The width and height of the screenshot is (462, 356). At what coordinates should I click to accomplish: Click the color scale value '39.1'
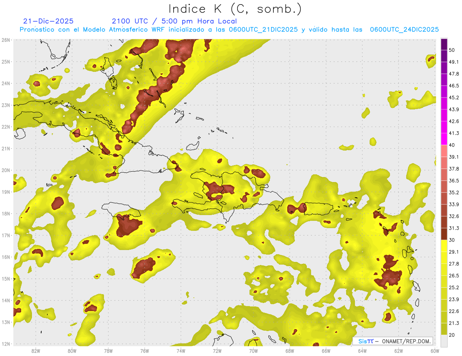click(454, 157)
